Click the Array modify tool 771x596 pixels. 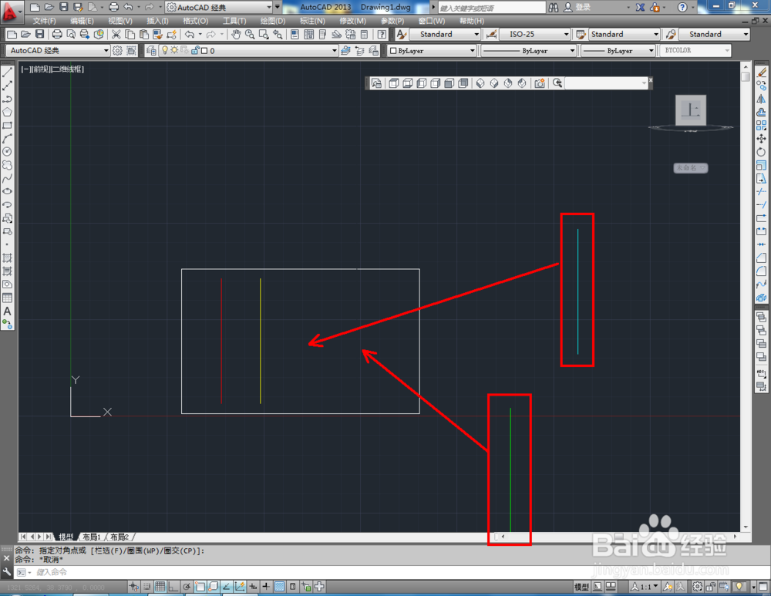tap(762, 126)
